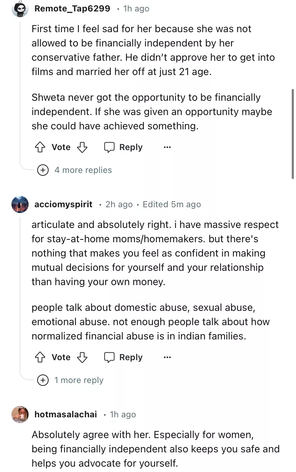
Task: Expand 4 more replies
Action: tap(83, 170)
